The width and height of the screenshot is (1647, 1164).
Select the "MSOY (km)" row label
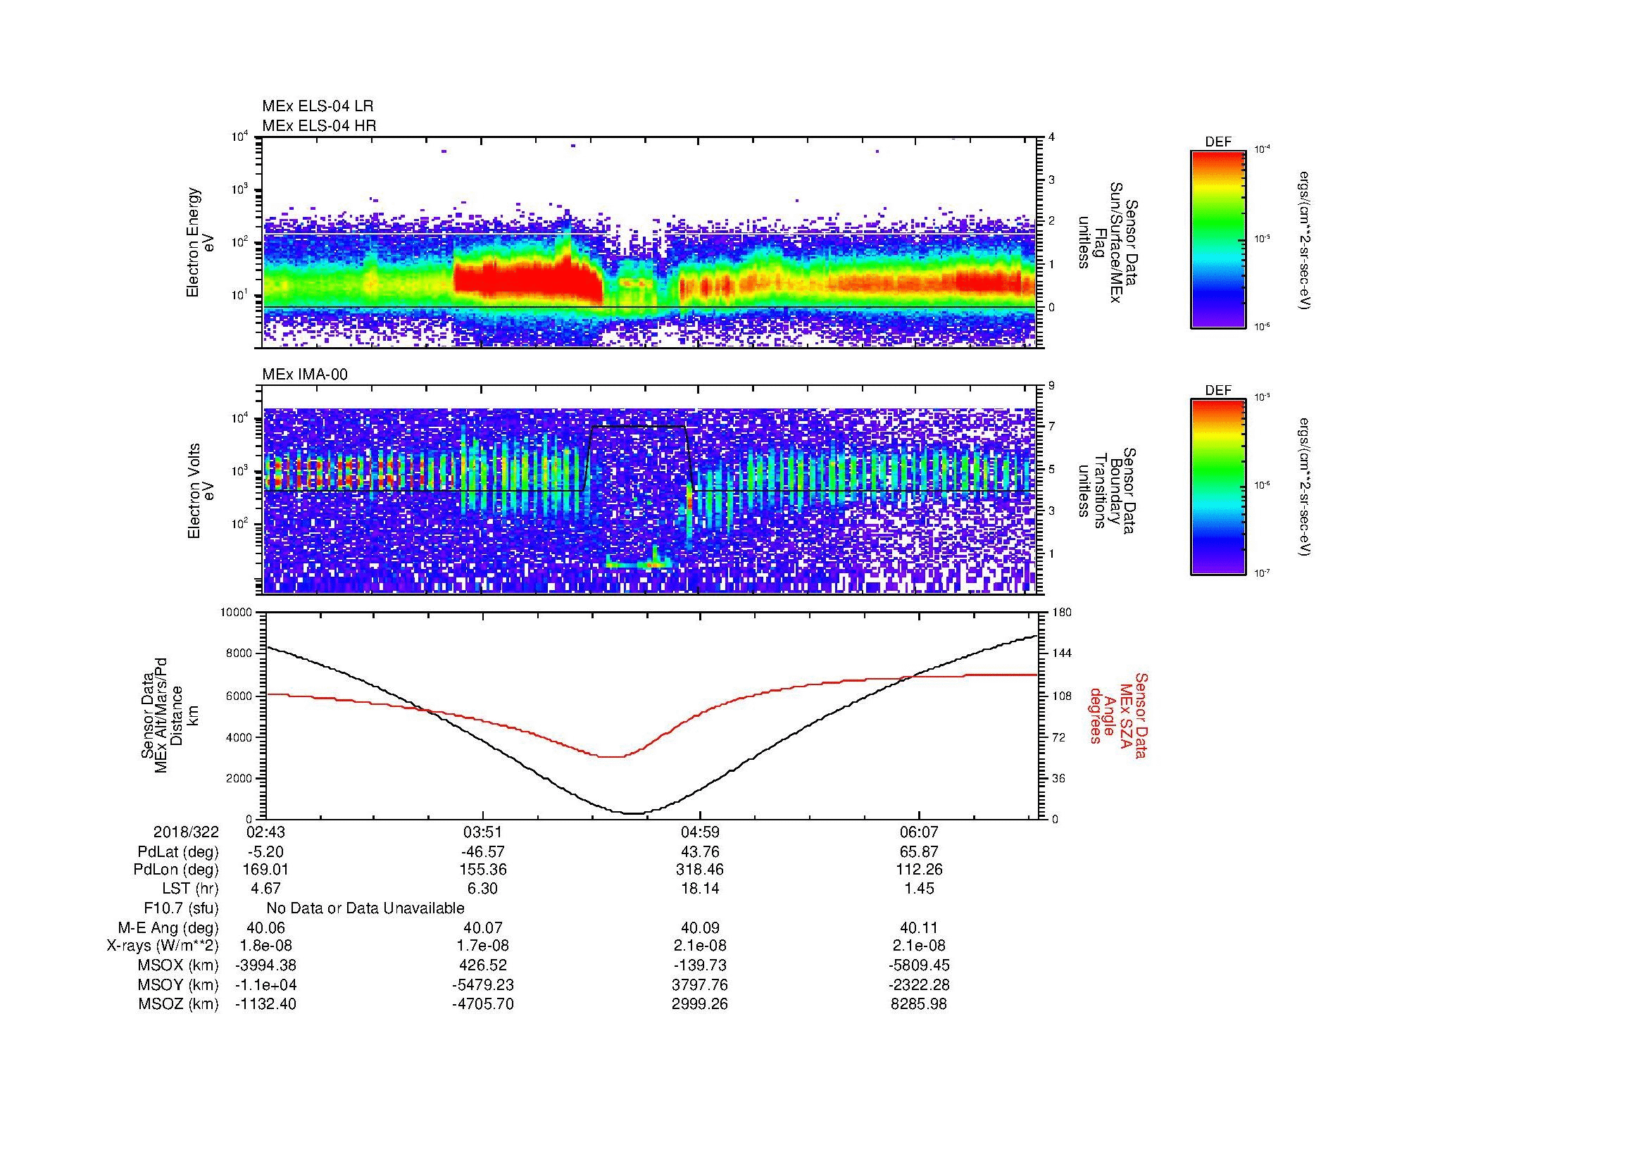178,985
